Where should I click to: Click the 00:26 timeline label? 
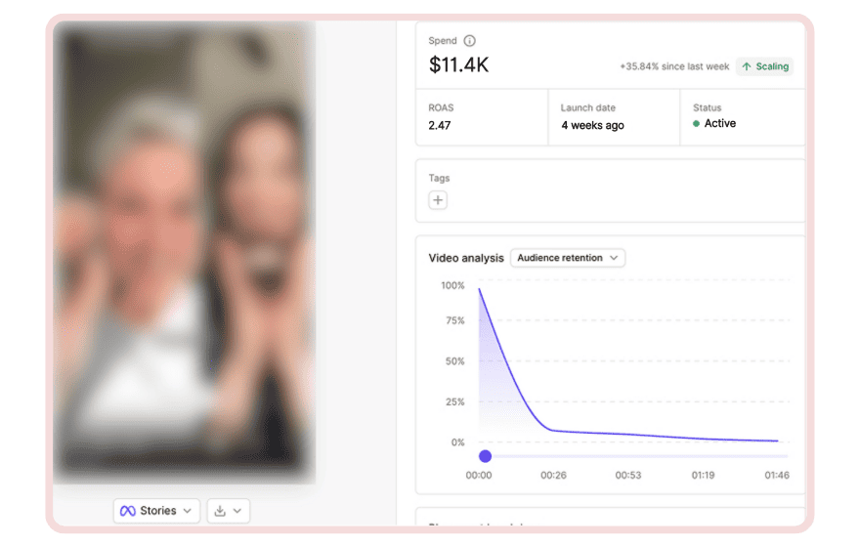point(553,475)
